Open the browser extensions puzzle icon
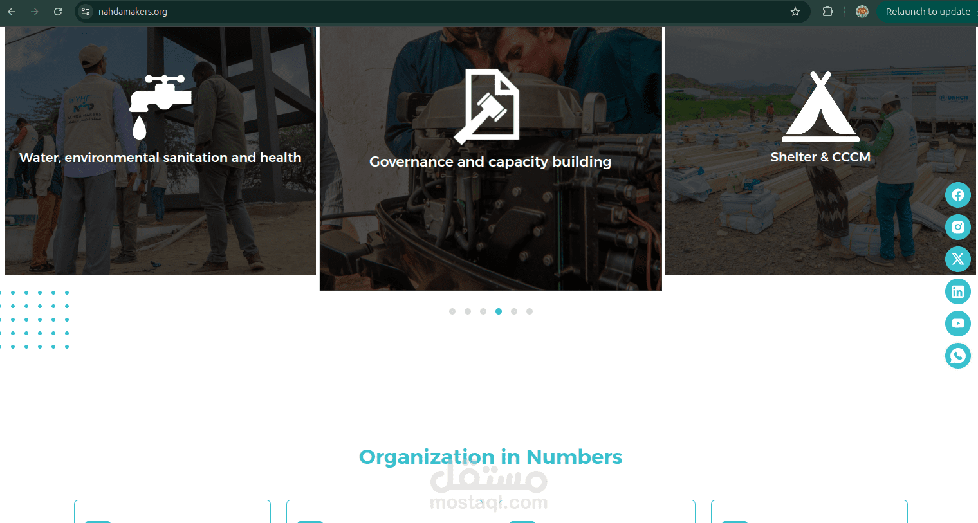The image size is (978, 523). pyautogui.click(x=828, y=12)
